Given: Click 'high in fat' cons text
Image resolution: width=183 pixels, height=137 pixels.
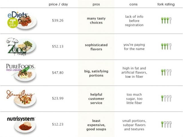Looking at the screenshot, I should [x=134, y=72].
